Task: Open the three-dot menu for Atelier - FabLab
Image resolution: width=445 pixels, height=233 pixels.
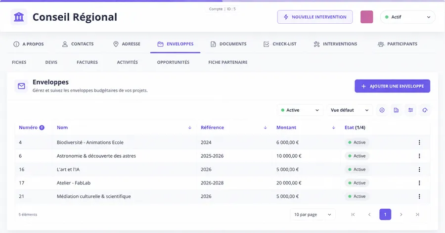Action: (x=419, y=183)
